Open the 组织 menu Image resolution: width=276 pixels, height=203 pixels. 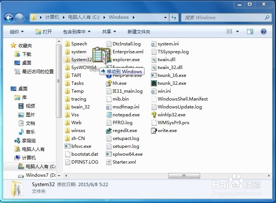(17, 32)
